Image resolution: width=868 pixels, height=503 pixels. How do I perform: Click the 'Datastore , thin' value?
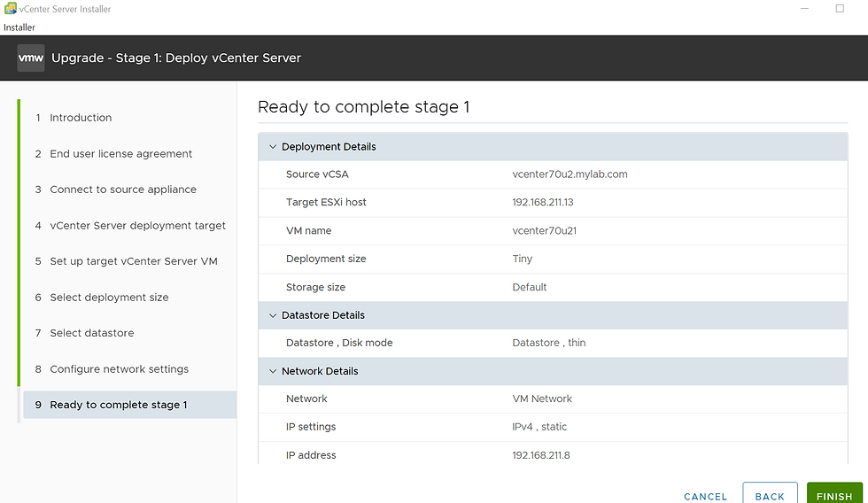coord(548,343)
